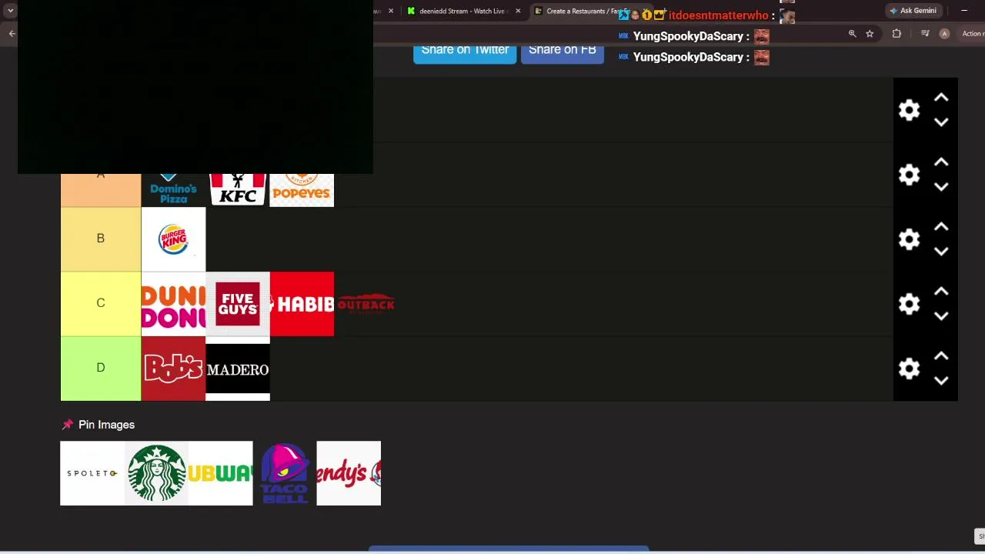
Task: Open the browser extensions puzzle icon
Action: pyautogui.click(x=897, y=34)
